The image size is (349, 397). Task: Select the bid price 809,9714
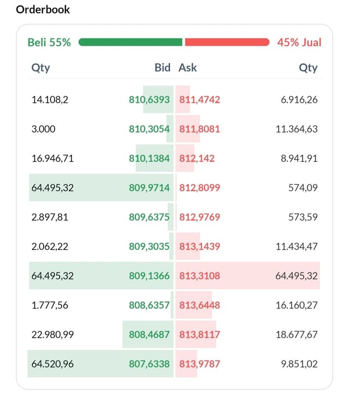(x=149, y=188)
